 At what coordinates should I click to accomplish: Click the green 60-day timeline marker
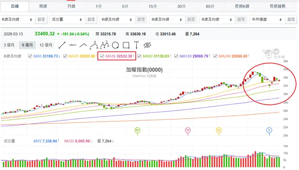[137, 130]
